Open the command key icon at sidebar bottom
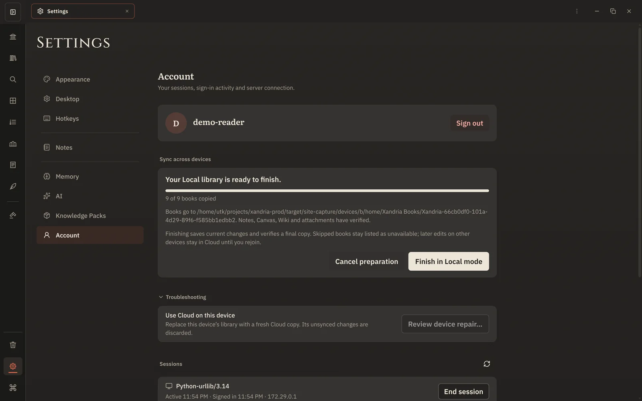This screenshot has height=401, width=642. click(13, 388)
